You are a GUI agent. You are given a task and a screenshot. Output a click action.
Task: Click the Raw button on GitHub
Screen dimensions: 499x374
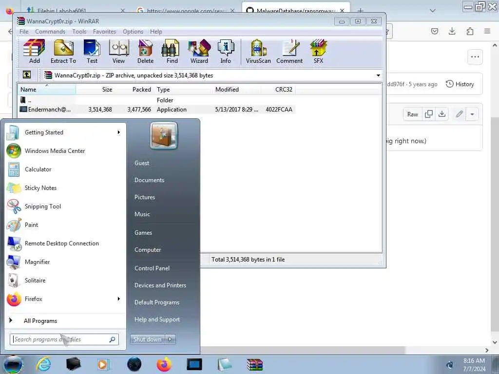(412, 114)
